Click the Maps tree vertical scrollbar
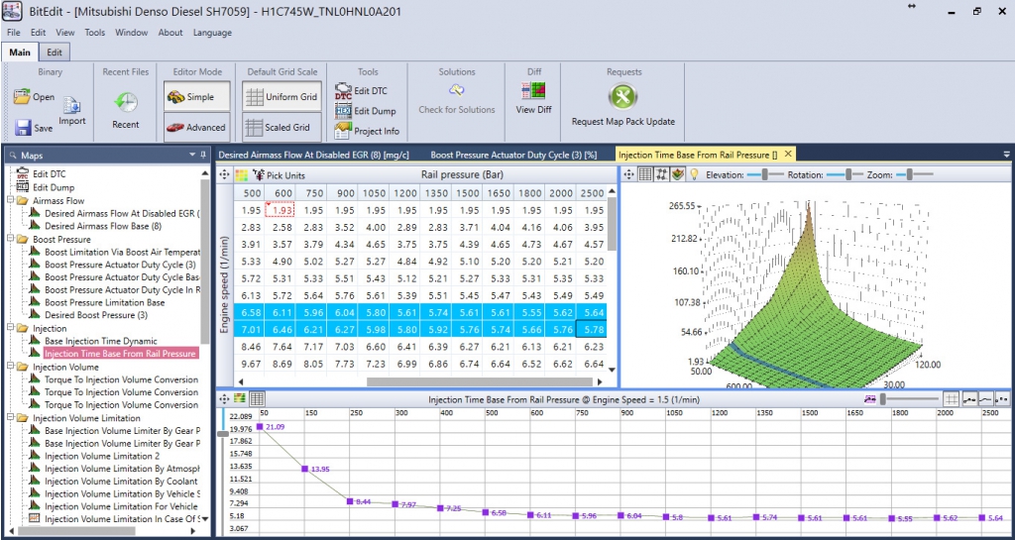 click(x=205, y=262)
